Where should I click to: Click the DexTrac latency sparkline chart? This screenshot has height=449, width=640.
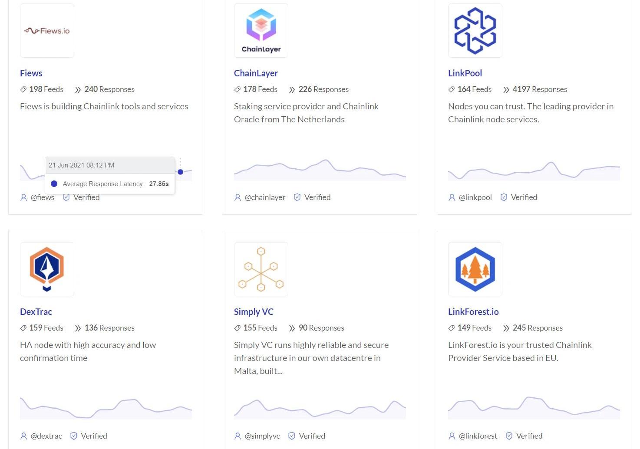point(106,408)
